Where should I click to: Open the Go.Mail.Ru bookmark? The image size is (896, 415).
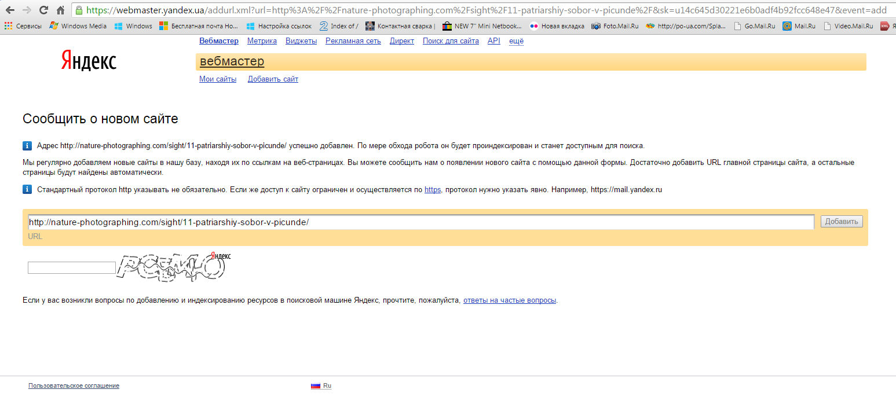point(754,26)
